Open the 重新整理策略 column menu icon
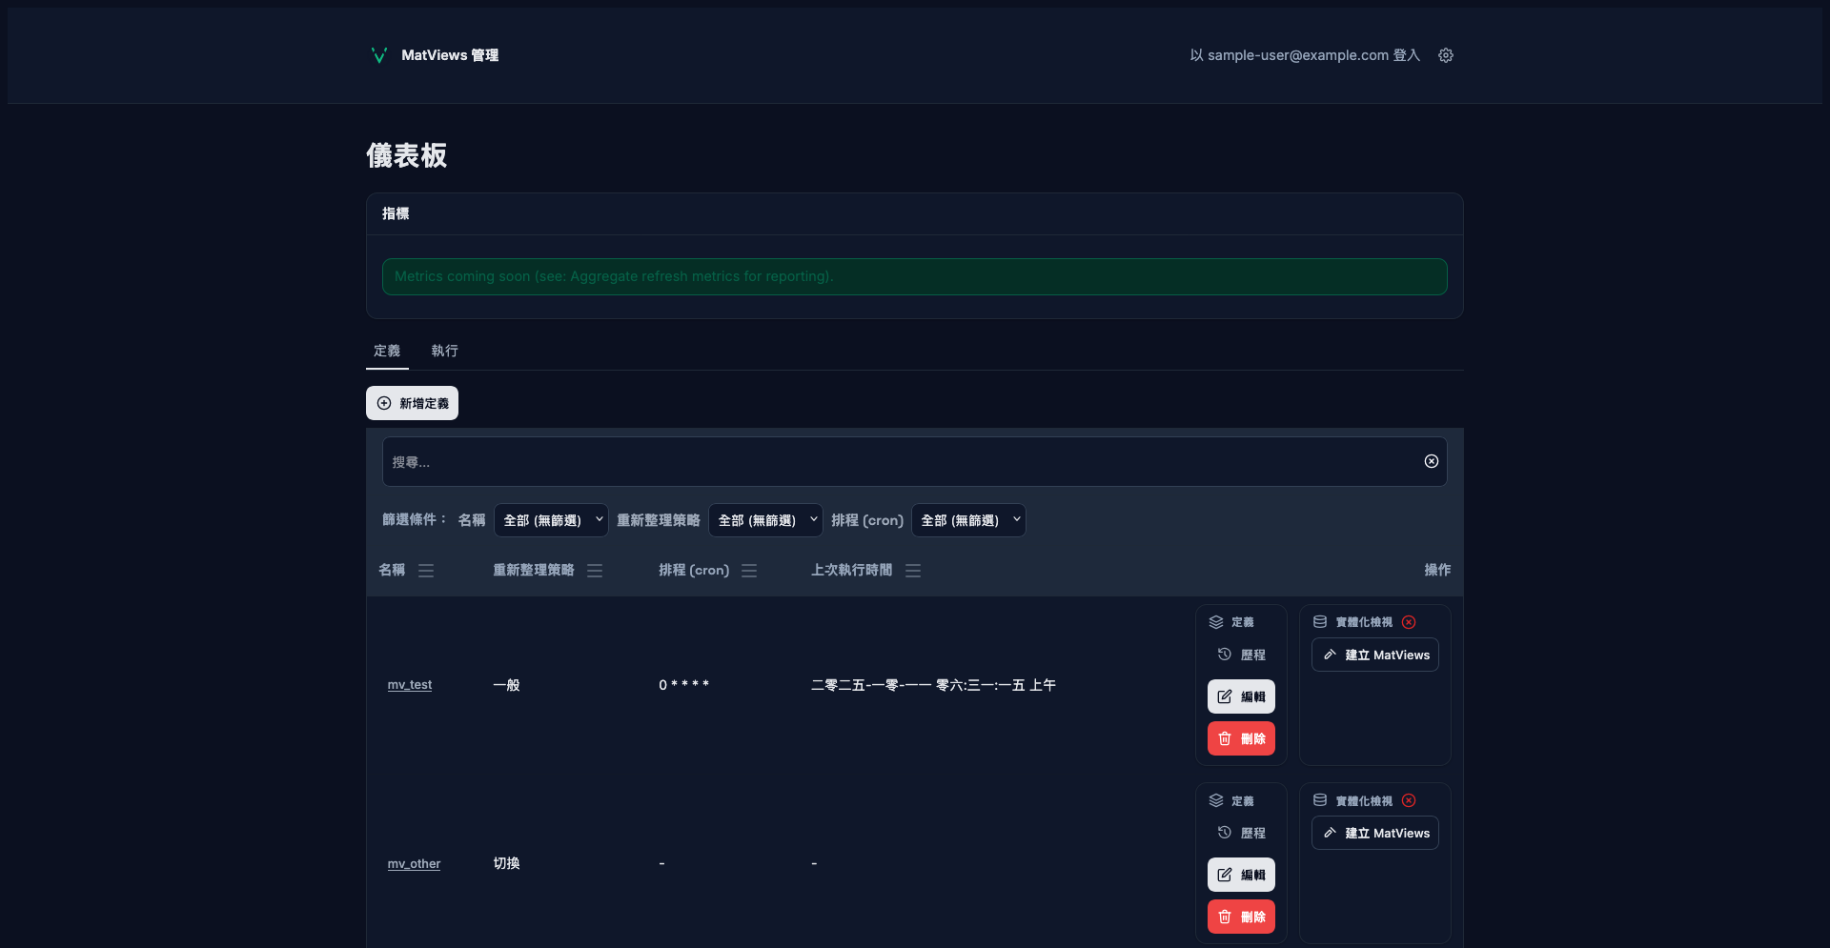This screenshot has width=1830, height=948. click(x=595, y=571)
